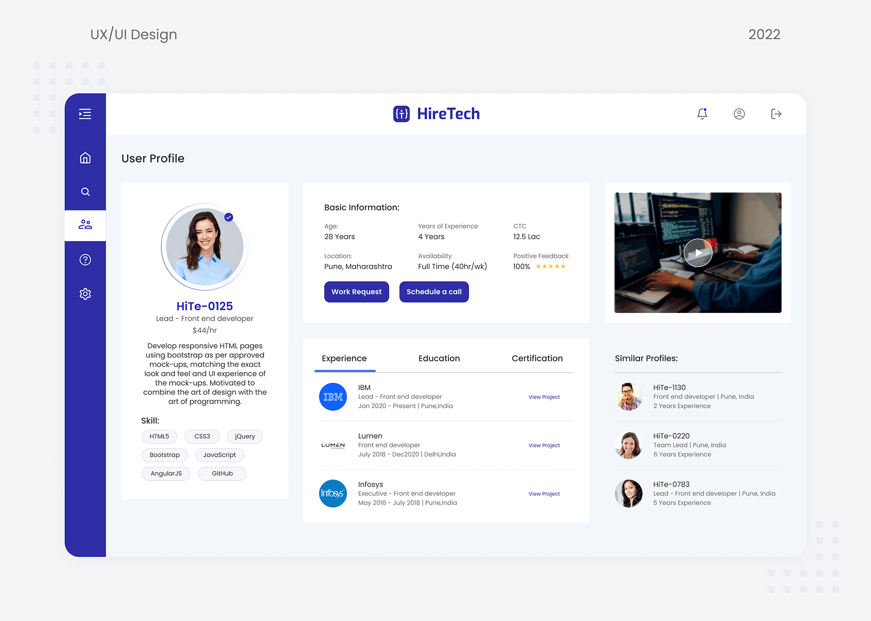Open View Project link for Infosys
871x621 pixels.
coord(544,494)
